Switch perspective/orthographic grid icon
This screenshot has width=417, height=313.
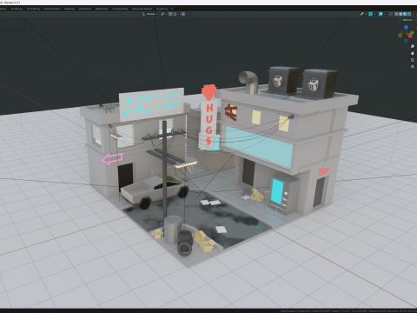point(413,67)
